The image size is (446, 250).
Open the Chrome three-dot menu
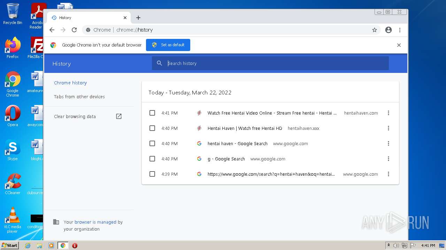tap(400, 30)
